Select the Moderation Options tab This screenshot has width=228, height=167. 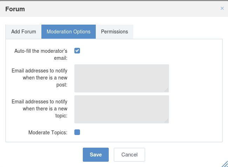point(68,32)
